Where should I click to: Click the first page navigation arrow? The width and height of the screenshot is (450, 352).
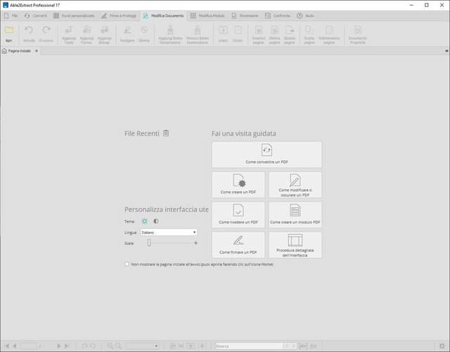click(x=7, y=346)
